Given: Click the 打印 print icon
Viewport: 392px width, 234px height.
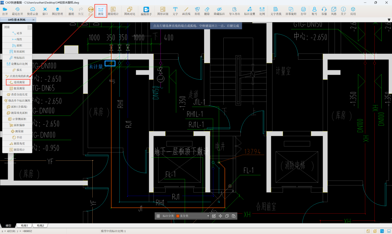Looking at the screenshot, I should (303, 11).
